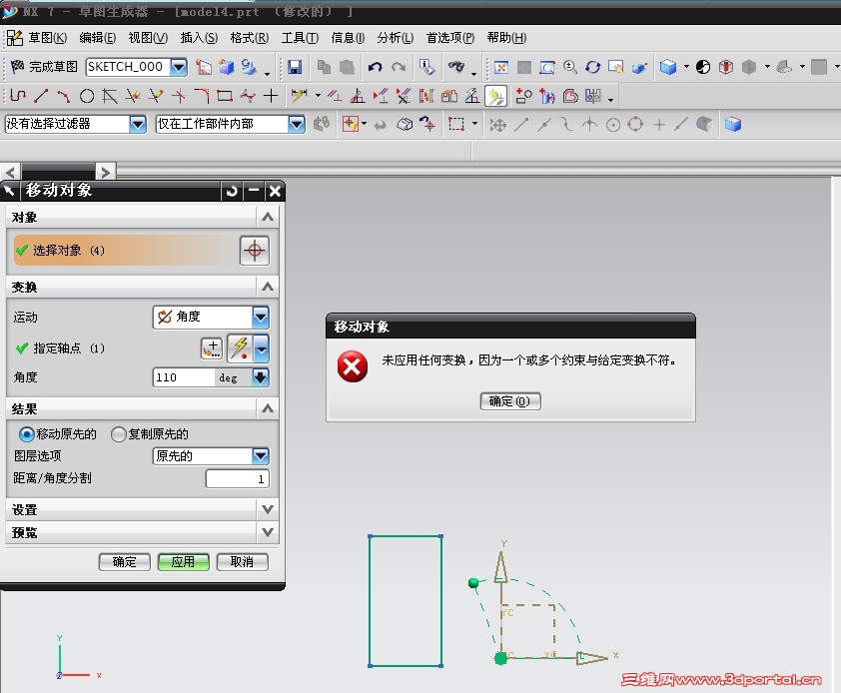Click the Fit view icon

(501, 67)
